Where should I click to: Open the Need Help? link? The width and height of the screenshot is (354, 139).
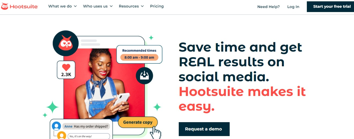click(x=269, y=7)
